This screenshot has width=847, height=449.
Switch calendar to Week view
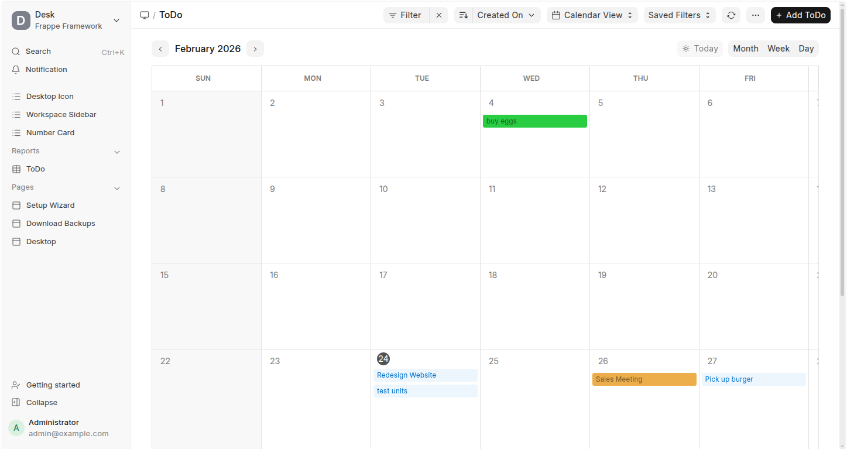[x=778, y=49]
